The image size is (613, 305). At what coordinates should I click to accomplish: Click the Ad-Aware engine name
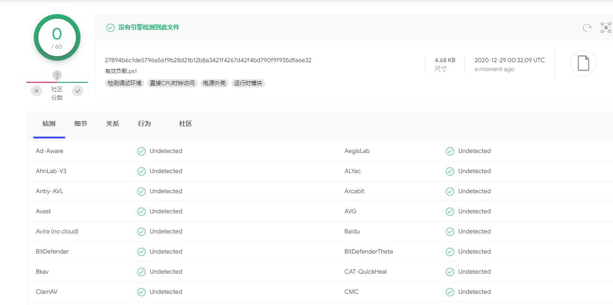tap(50, 151)
